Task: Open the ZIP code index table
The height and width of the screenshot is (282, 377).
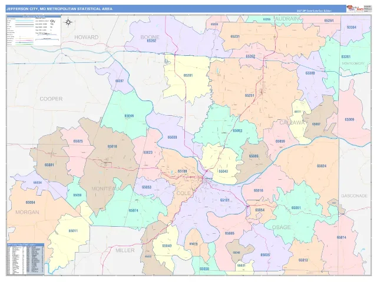Action: (25, 259)
